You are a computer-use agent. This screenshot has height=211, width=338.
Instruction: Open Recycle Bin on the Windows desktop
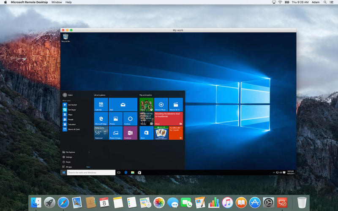[65, 38]
